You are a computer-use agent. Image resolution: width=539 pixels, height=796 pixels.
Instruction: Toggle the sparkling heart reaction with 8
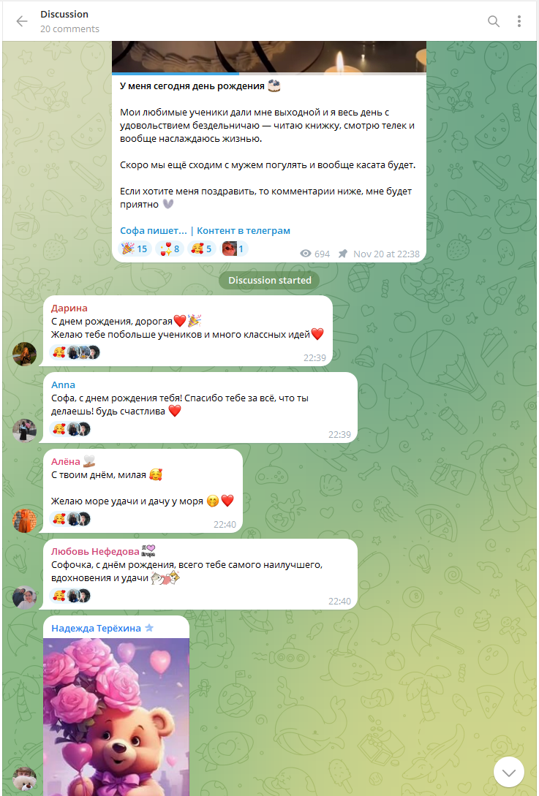pos(170,249)
